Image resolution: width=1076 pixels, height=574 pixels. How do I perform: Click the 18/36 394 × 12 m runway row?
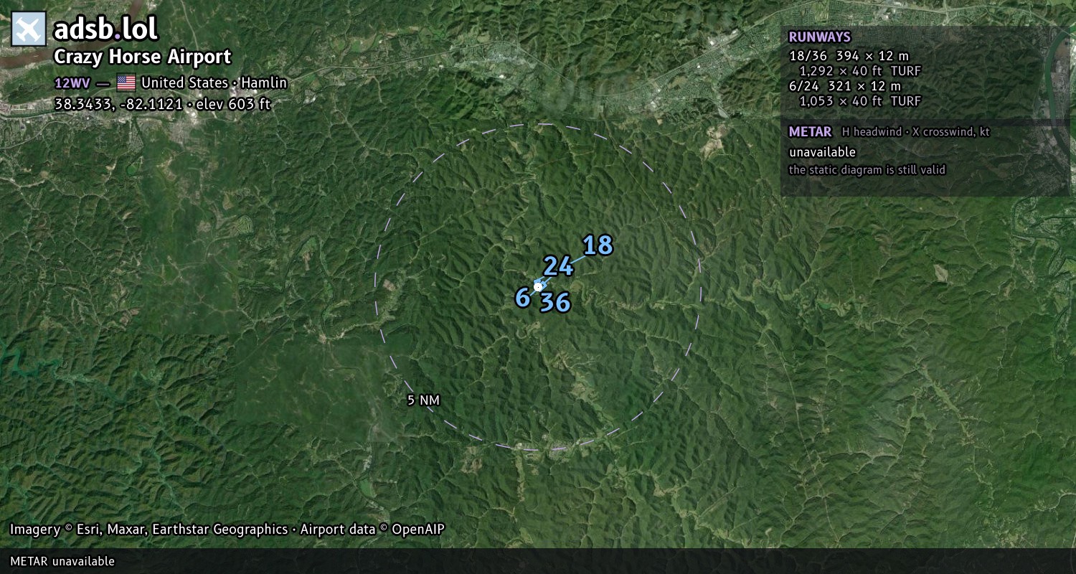pos(849,56)
